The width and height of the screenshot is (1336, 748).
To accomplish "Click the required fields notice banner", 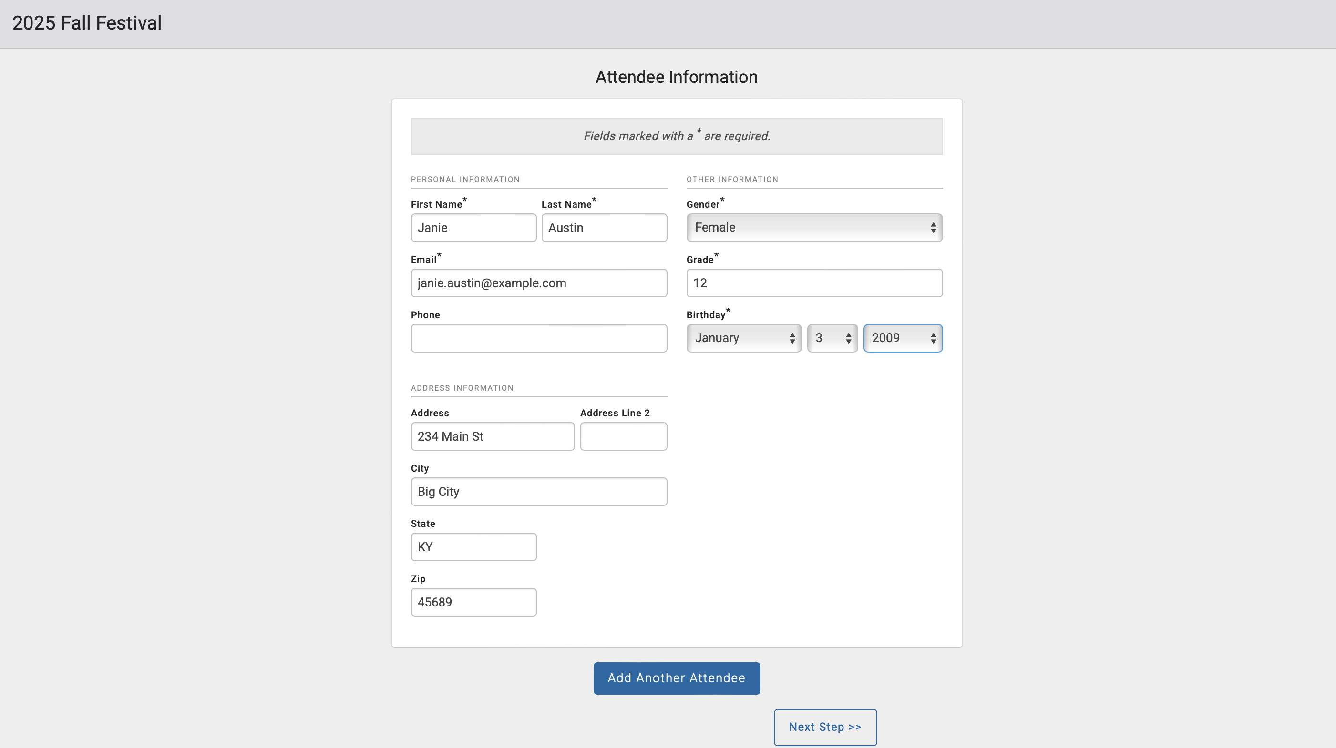I will tap(676, 136).
